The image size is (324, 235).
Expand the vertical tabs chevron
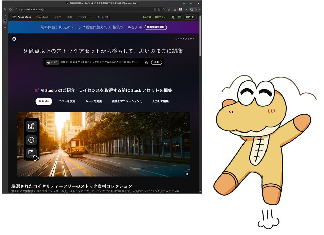5,16
